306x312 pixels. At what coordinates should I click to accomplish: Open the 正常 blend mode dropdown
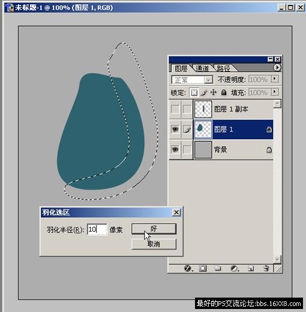[192, 80]
